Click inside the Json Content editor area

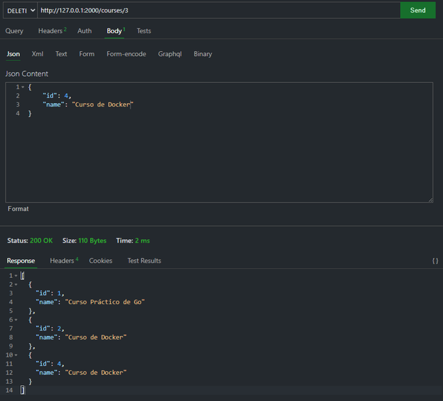[219, 142]
